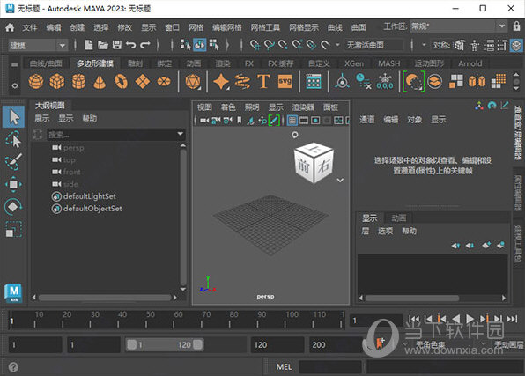Toggle film gate in viewport toolbar
The image size is (525, 376).
pyautogui.click(x=304, y=121)
